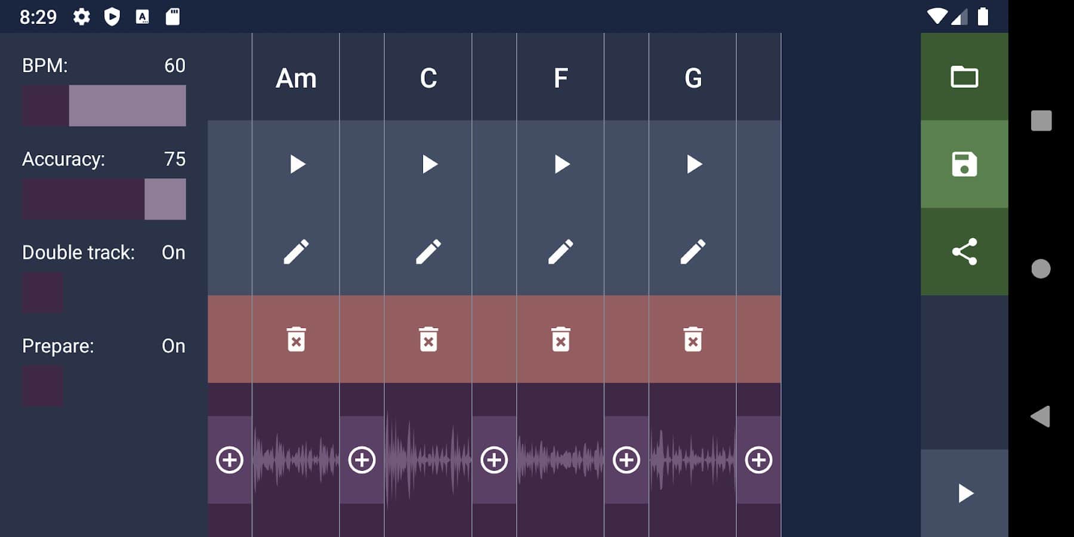Toggle the Prepare option switch
1074x537 pixels.
pos(43,386)
